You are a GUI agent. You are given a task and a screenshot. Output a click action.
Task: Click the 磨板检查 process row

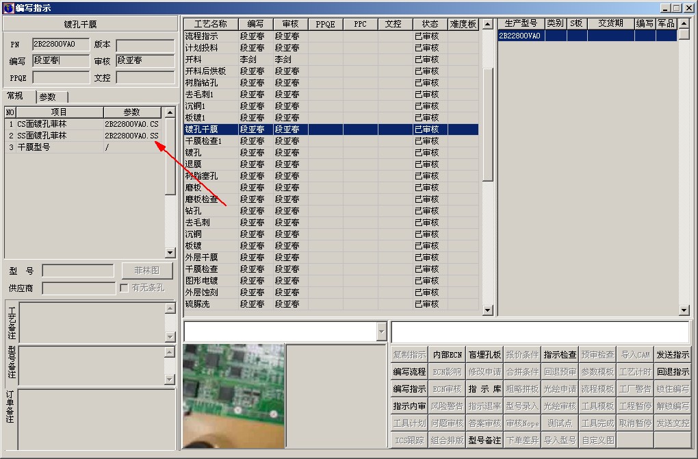(331, 199)
